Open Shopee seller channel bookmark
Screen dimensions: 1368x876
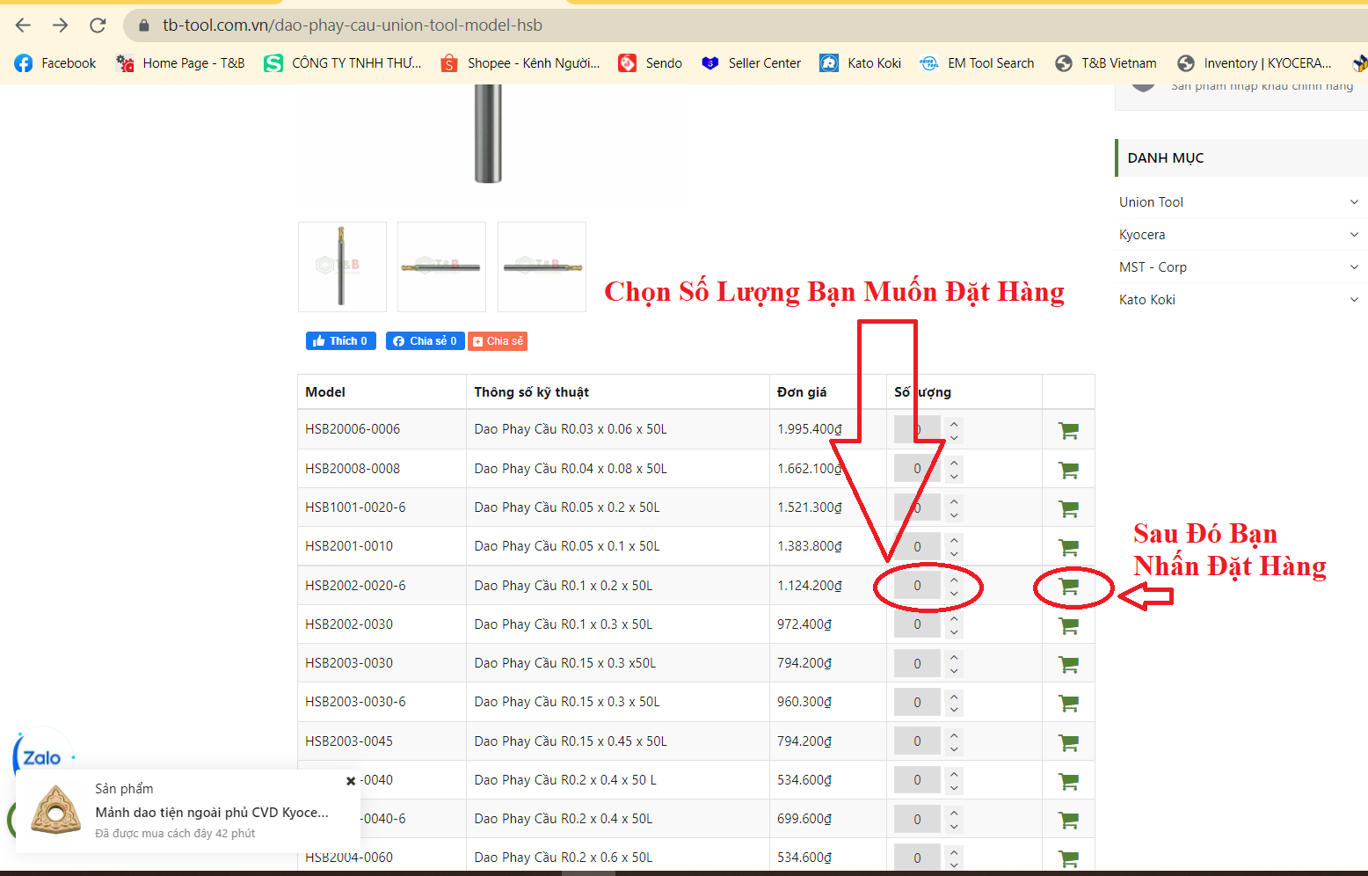[520, 63]
